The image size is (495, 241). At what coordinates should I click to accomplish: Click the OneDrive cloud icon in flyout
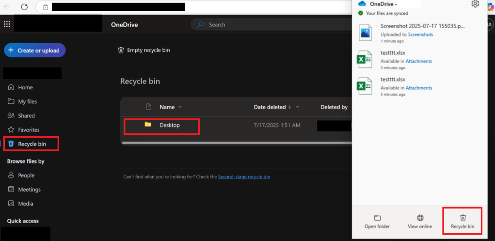point(362,4)
